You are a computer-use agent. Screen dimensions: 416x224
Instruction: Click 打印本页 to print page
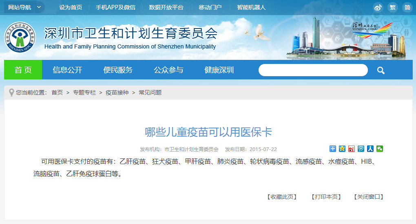[x=326, y=197]
